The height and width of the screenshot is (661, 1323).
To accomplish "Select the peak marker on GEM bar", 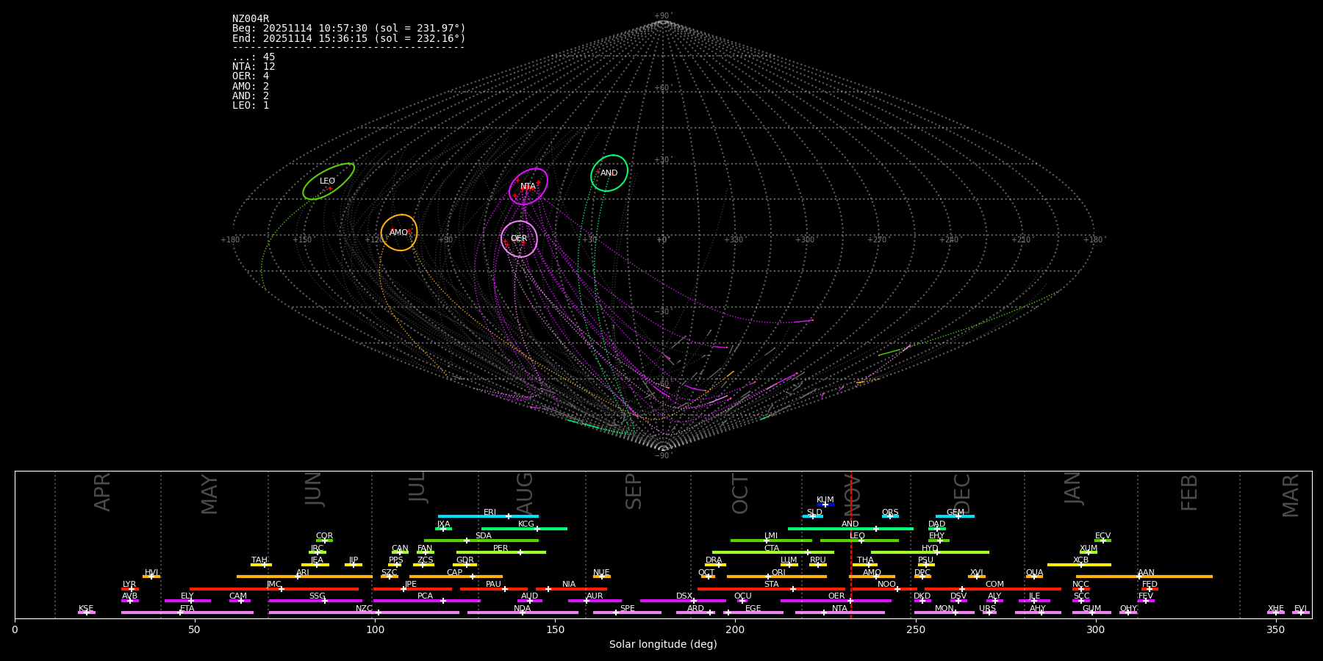I will click(x=958, y=516).
